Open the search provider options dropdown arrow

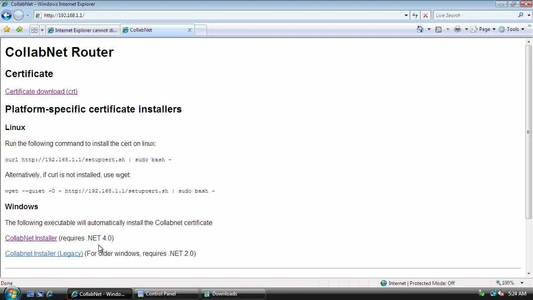click(x=528, y=15)
